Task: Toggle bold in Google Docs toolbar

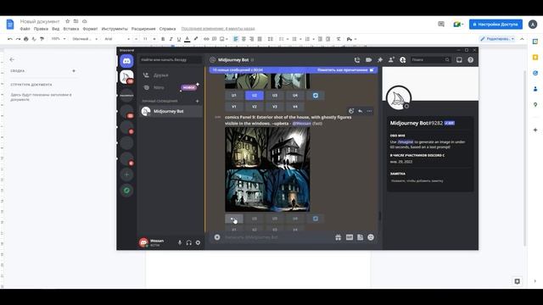Action: click(163, 39)
